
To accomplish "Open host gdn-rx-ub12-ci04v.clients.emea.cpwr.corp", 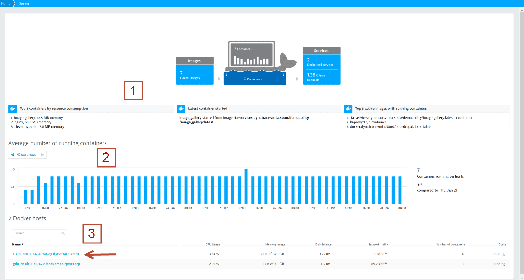I will 47,264.
